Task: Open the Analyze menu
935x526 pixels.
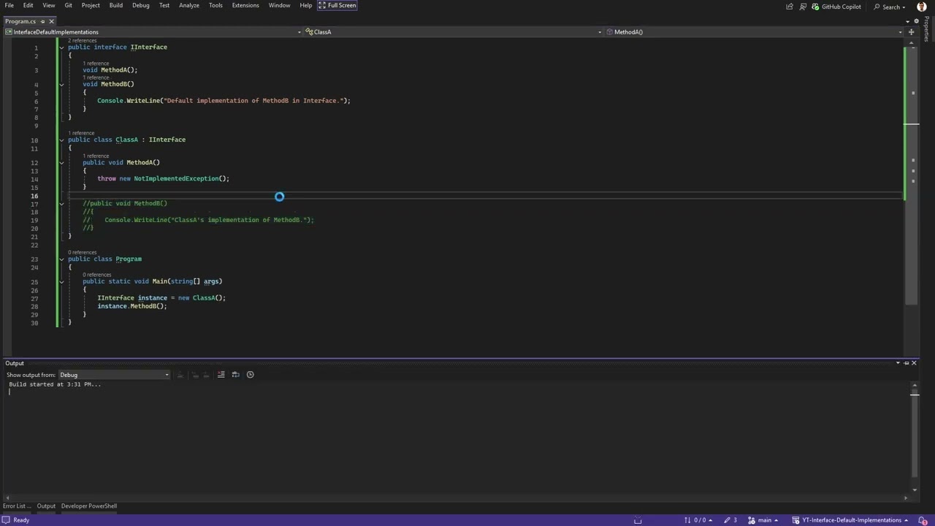Action: click(x=189, y=5)
